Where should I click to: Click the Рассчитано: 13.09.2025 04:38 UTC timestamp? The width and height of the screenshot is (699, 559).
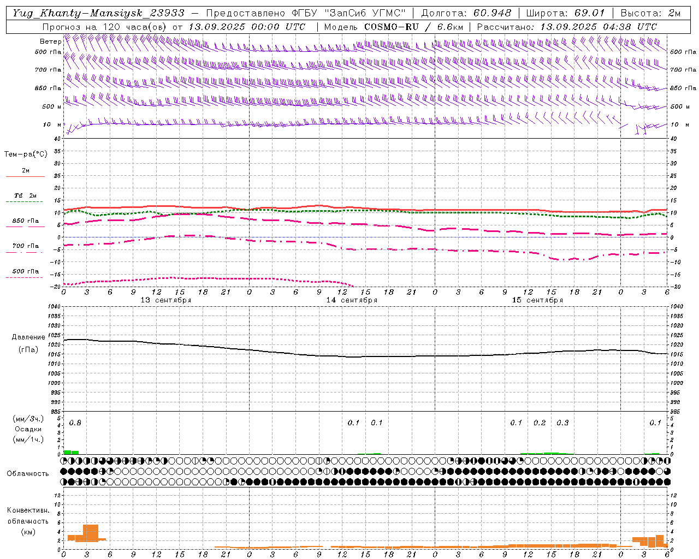click(567, 26)
